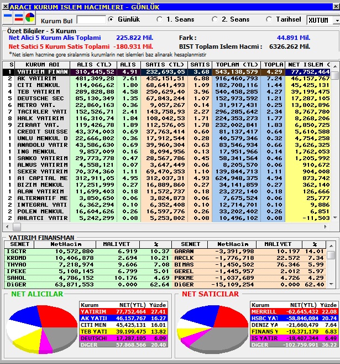Select the TEB YATIRIM row
This screenshot has width=340, height=364.
coord(167,92)
